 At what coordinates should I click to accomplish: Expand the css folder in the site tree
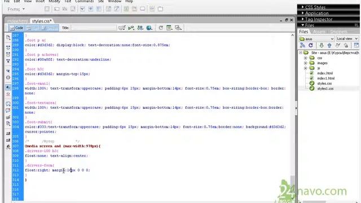[305, 58]
